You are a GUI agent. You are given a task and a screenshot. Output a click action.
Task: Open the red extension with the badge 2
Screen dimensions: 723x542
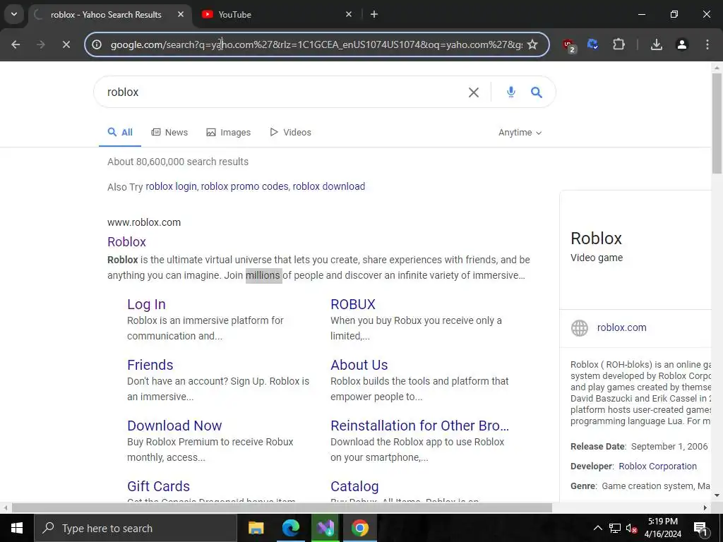tap(569, 45)
